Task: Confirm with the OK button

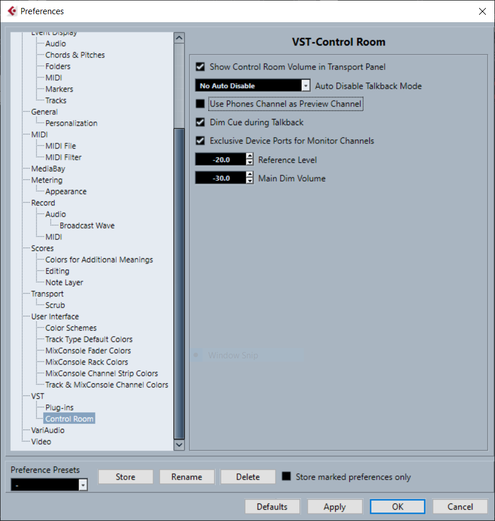Action: click(398, 506)
